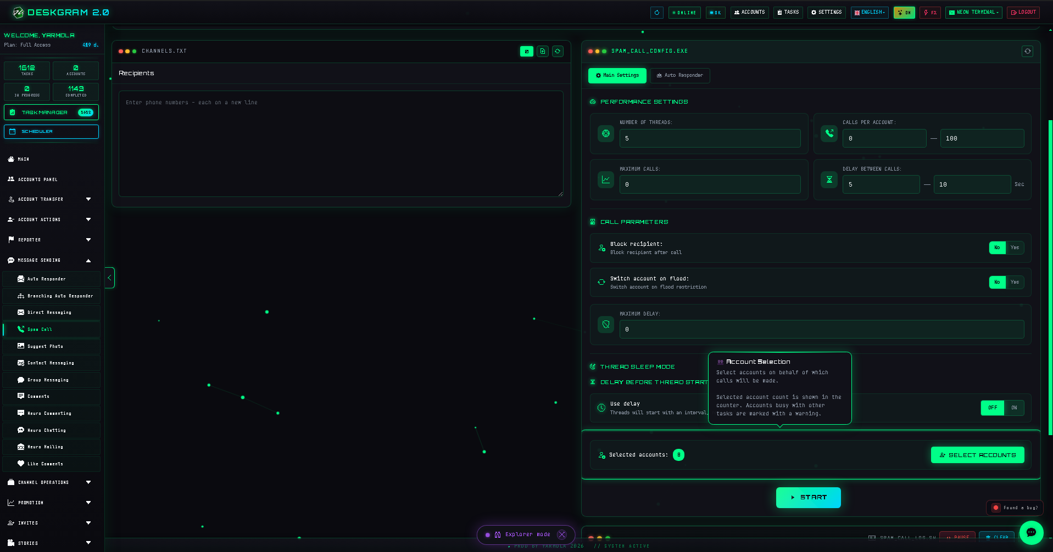Click the Number of Threads field
This screenshot has height=552, width=1053.
click(x=710, y=138)
